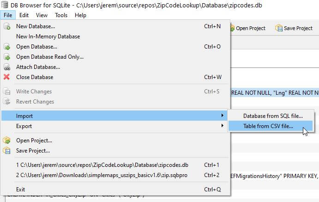Click the DB Browser app icon in title bar

(5, 5)
